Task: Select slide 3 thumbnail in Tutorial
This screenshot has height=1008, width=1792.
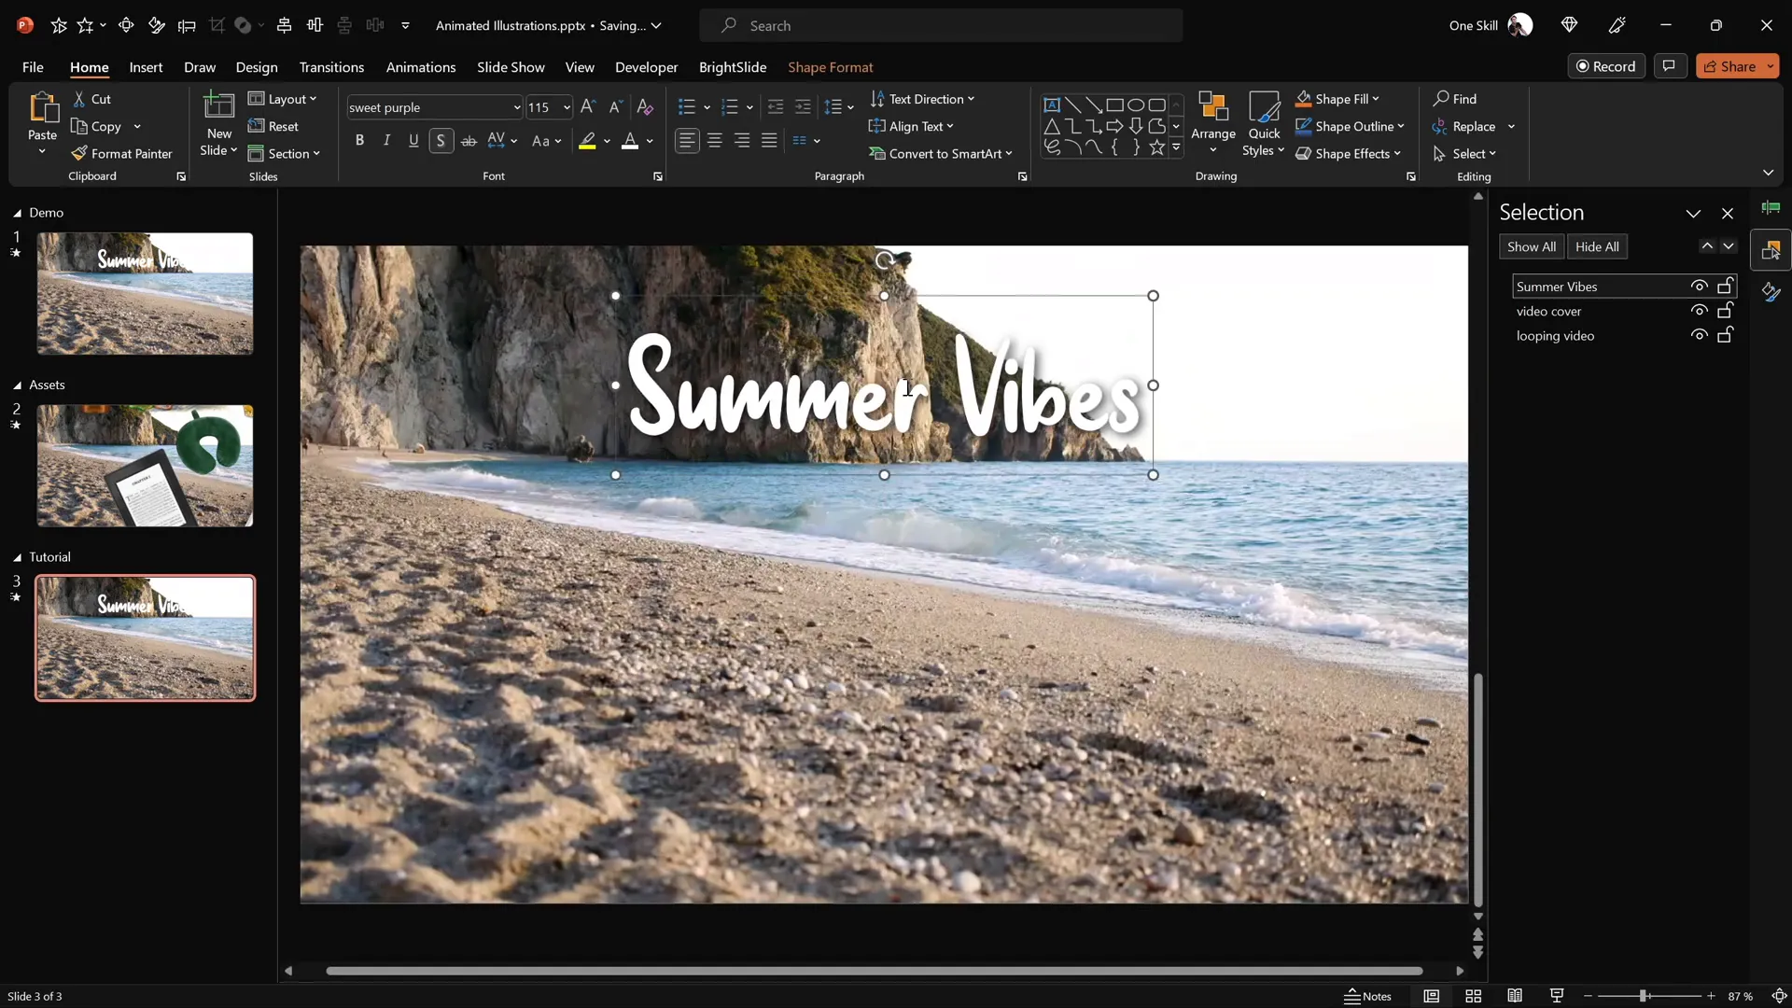Action: point(145,637)
